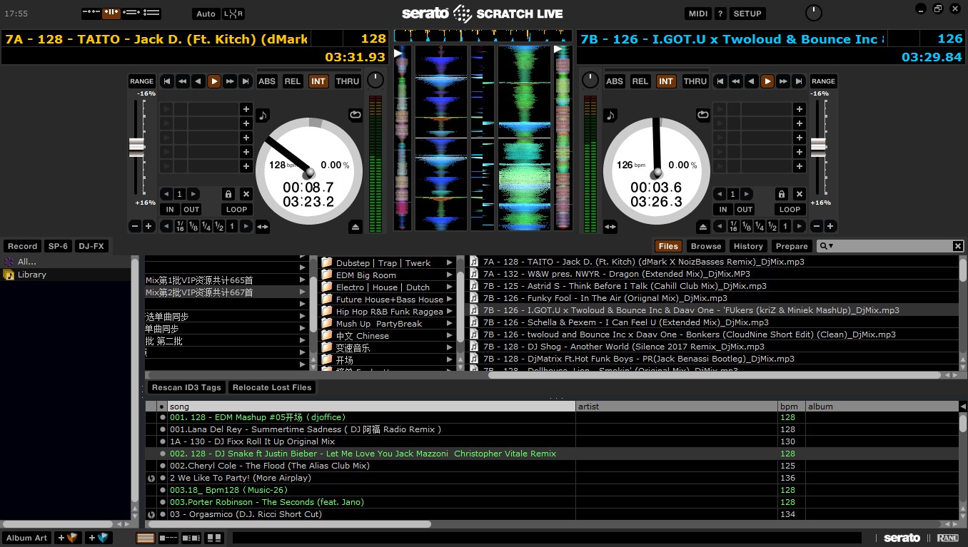Image resolution: width=968 pixels, height=547 pixels.
Task: Open the DJ-FX panel tab
Action: coord(92,246)
